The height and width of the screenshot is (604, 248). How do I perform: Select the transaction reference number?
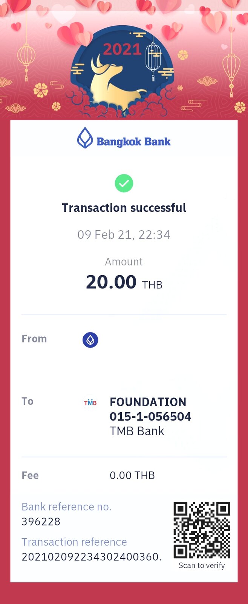pyautogui.click(x=91, y=557)
